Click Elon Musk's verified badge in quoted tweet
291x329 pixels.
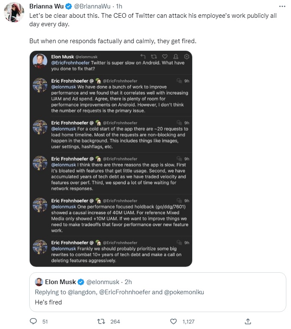pyautogui.click(x=81, y=282)
